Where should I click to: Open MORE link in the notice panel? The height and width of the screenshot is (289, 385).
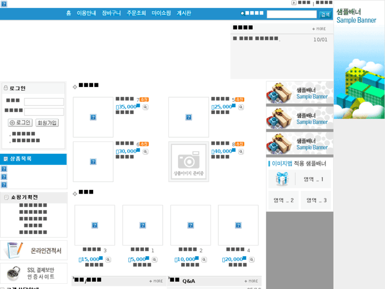coord(319,29)
